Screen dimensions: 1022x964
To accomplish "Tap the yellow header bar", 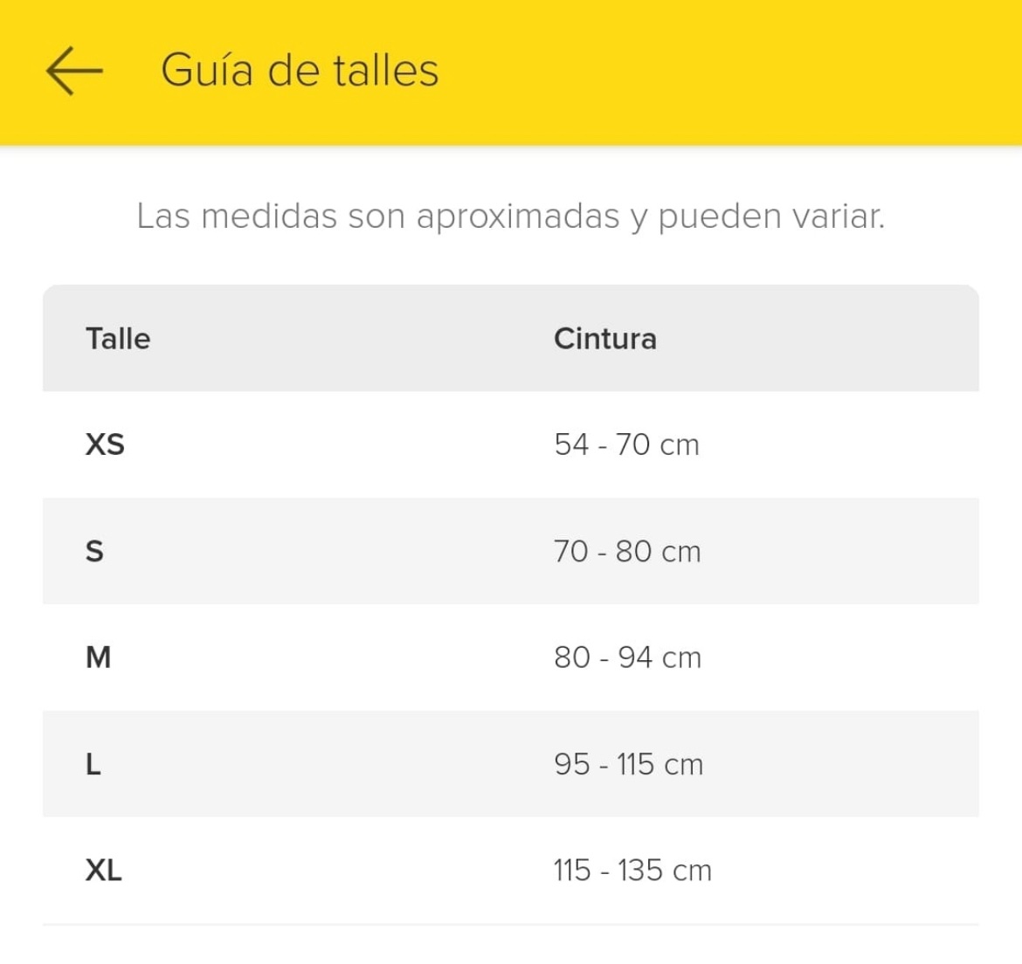I will (x=511, y=72).
